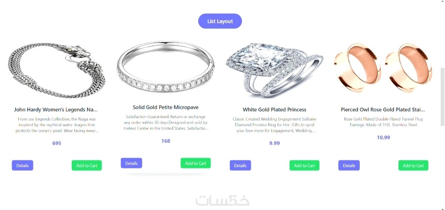Click the page vertical scrollbar thumb

(442, 97)
